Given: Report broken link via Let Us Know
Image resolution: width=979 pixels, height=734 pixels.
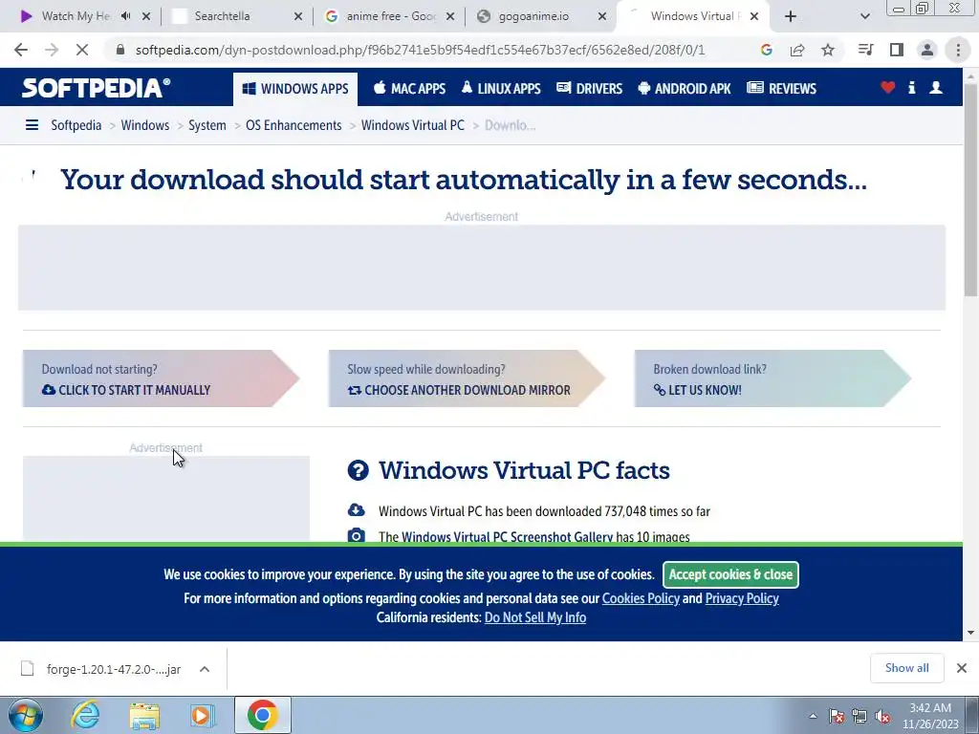Looking at the screenshot, I should (x=697, y=390).
